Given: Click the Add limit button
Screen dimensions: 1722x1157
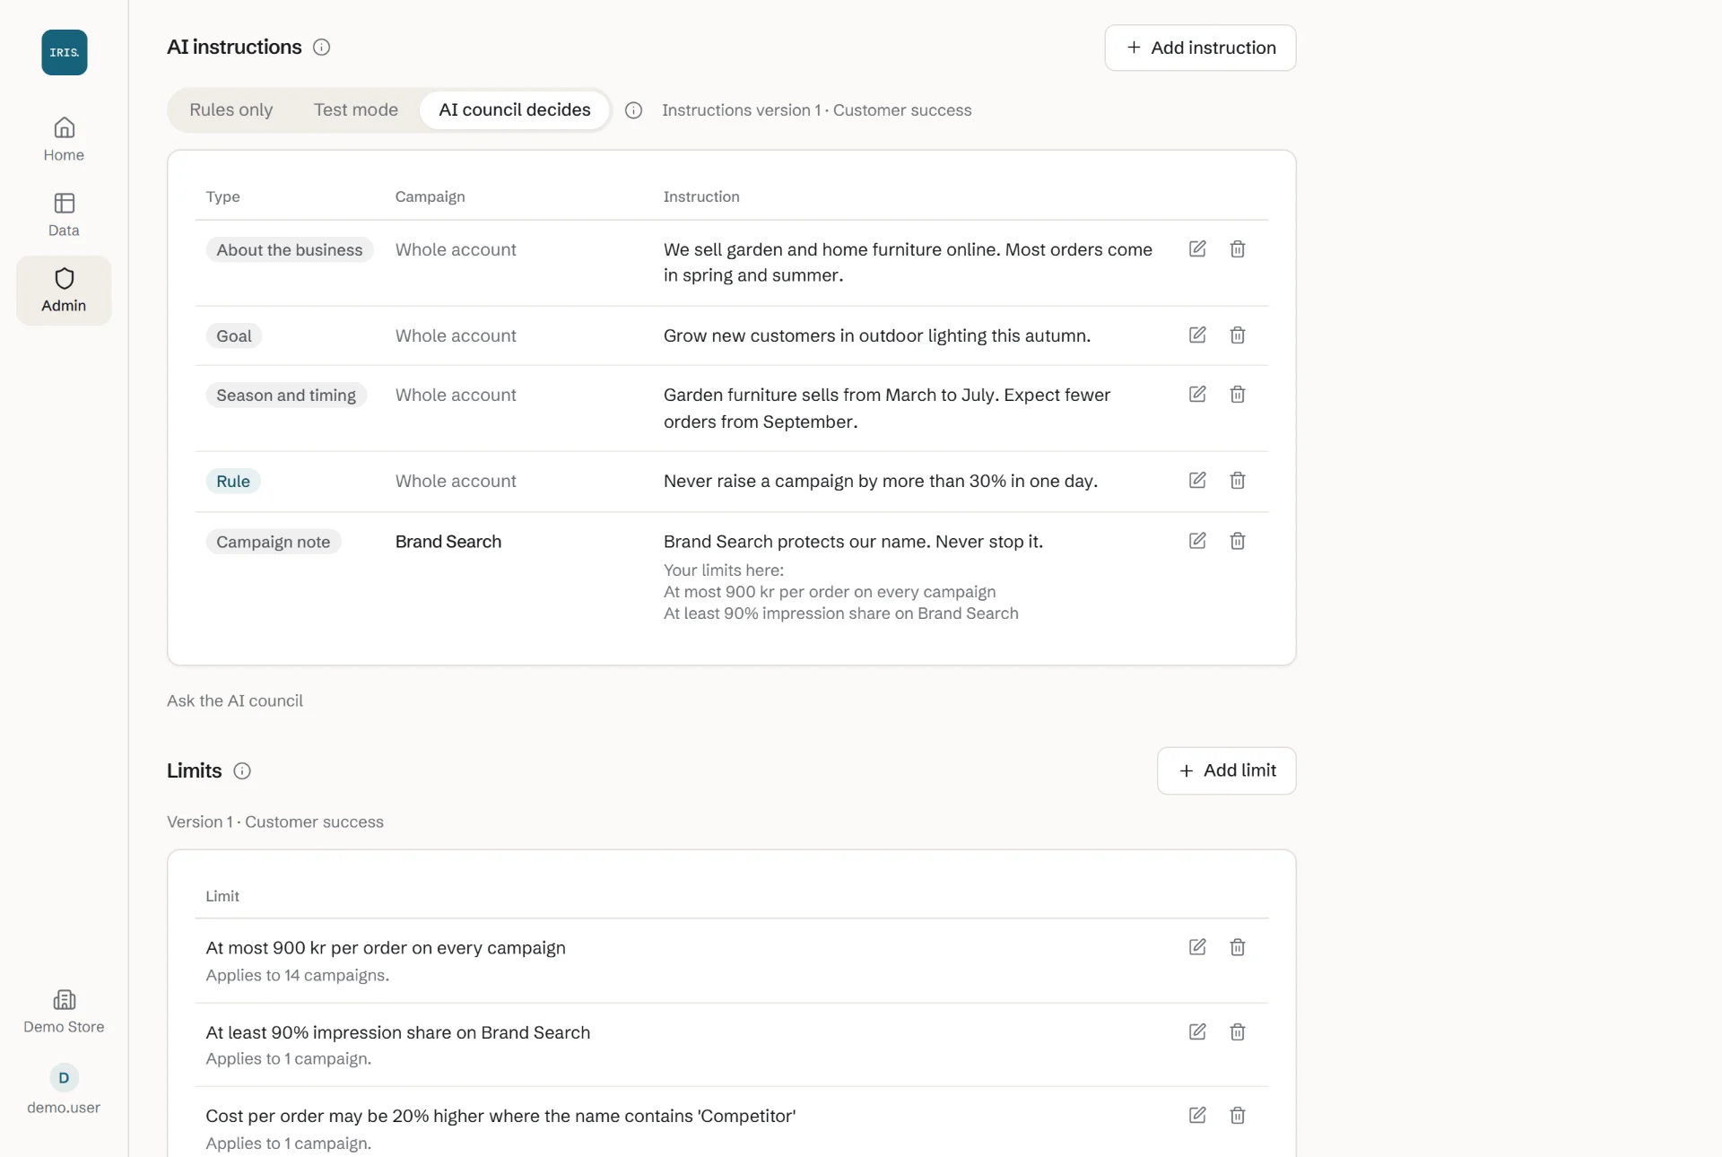Looking at the screenshot, I should pos(1226,770).
